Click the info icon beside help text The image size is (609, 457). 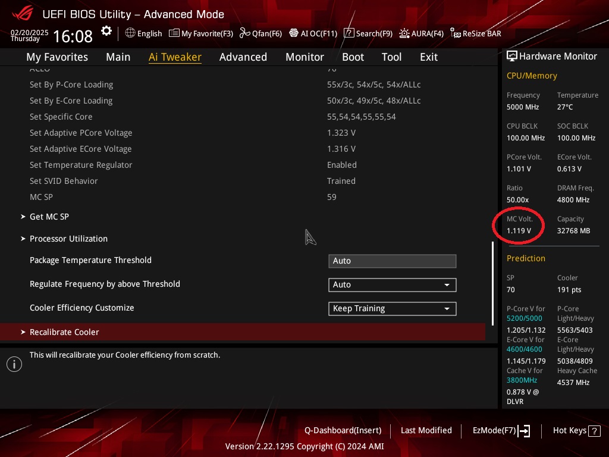[x=14, y=364]
